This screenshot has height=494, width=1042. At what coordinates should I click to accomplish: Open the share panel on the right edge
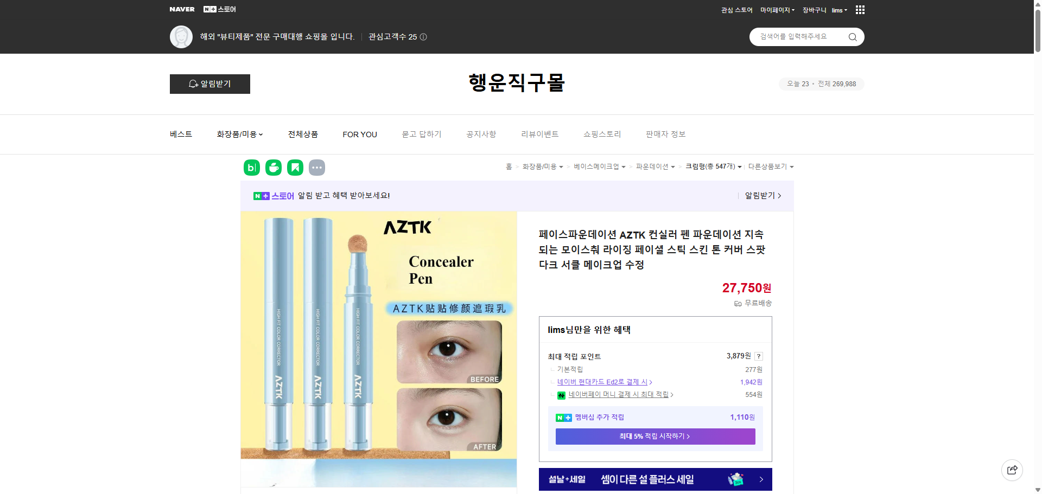point(1012,470)
